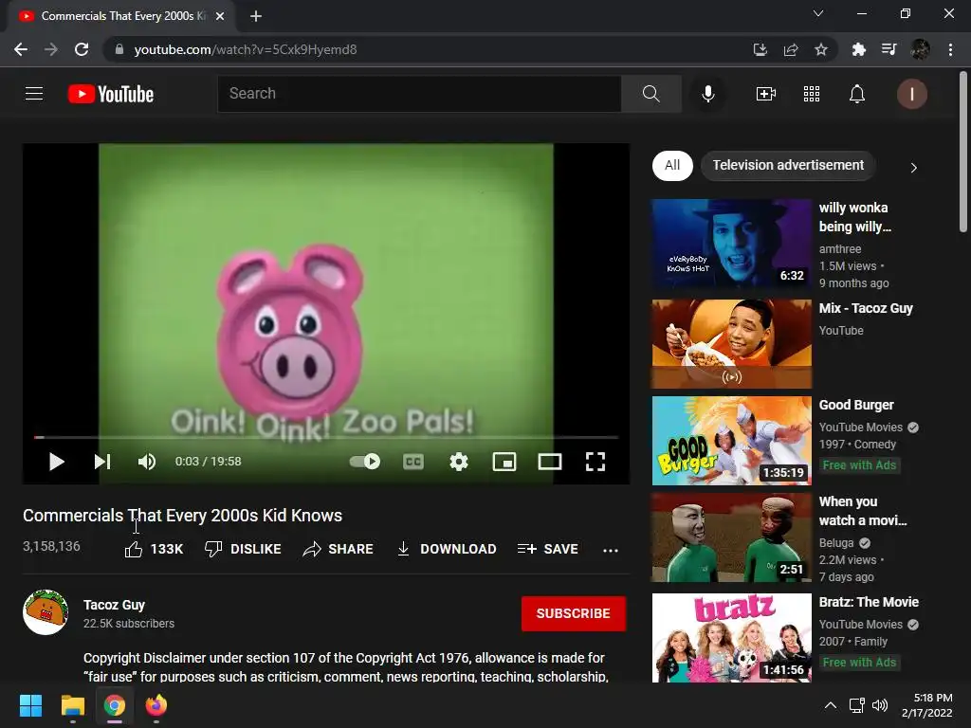
Task: Open notifications bell
Action: point(857,94)
